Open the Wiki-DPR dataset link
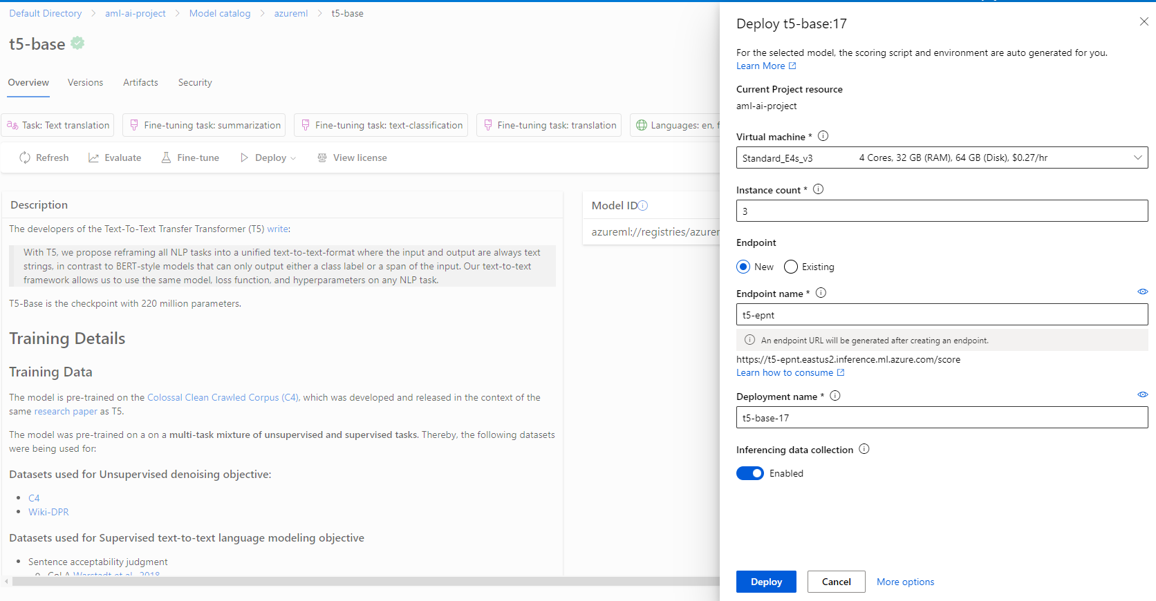 [x=48, y=512]
